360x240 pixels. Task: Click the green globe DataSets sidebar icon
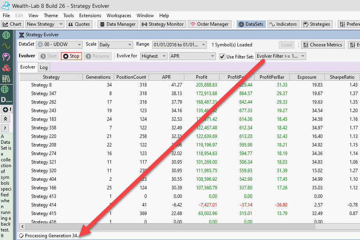pyautogui.click(x=6, y=35)
